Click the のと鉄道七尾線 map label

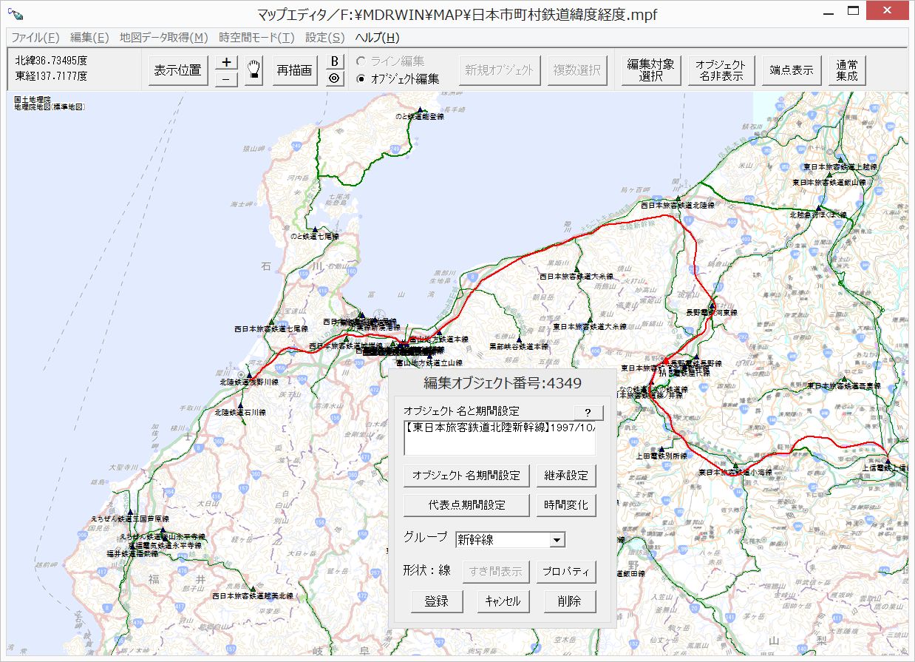[314, 237]
